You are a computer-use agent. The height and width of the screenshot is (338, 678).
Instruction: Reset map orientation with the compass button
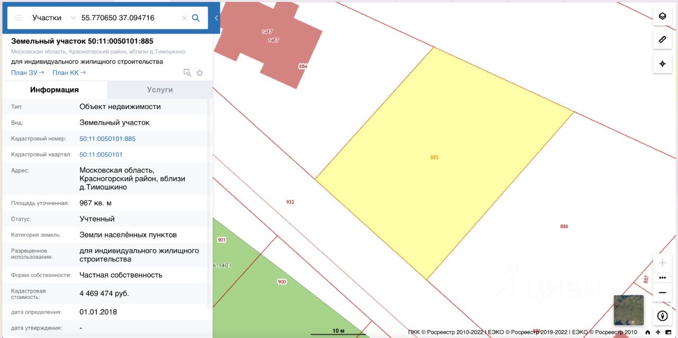[x=662, y=316]
